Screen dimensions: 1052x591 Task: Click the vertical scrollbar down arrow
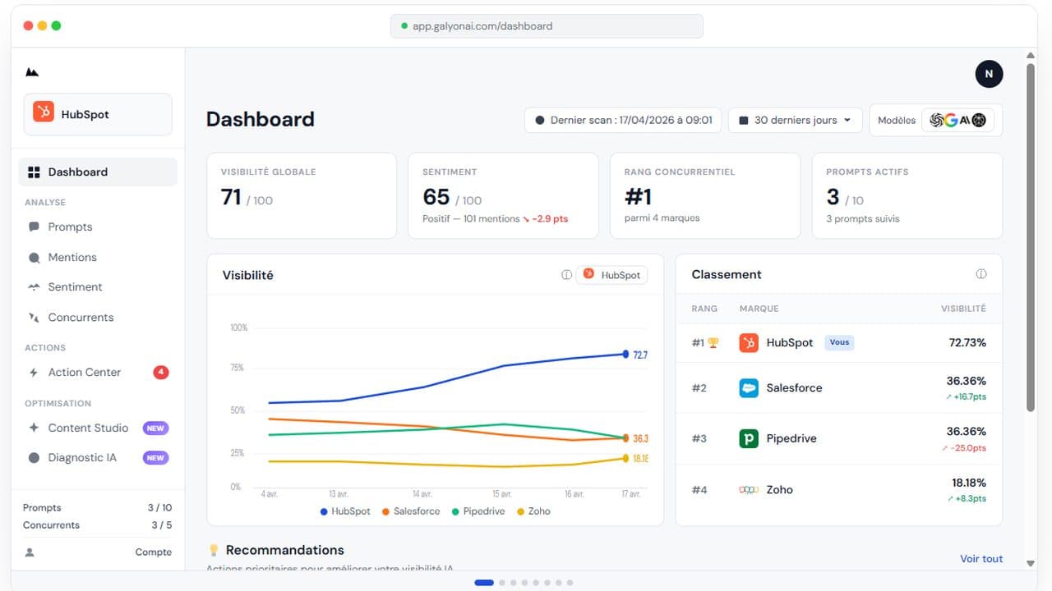pos(1031,564)
